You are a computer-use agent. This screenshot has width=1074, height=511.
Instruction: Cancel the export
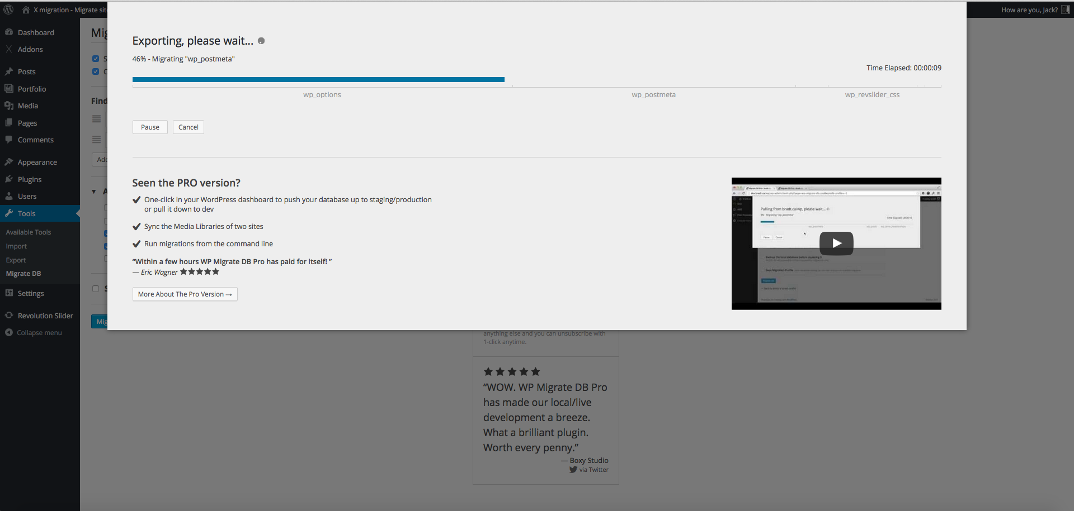pyautogui.click(x=189, y=127)
